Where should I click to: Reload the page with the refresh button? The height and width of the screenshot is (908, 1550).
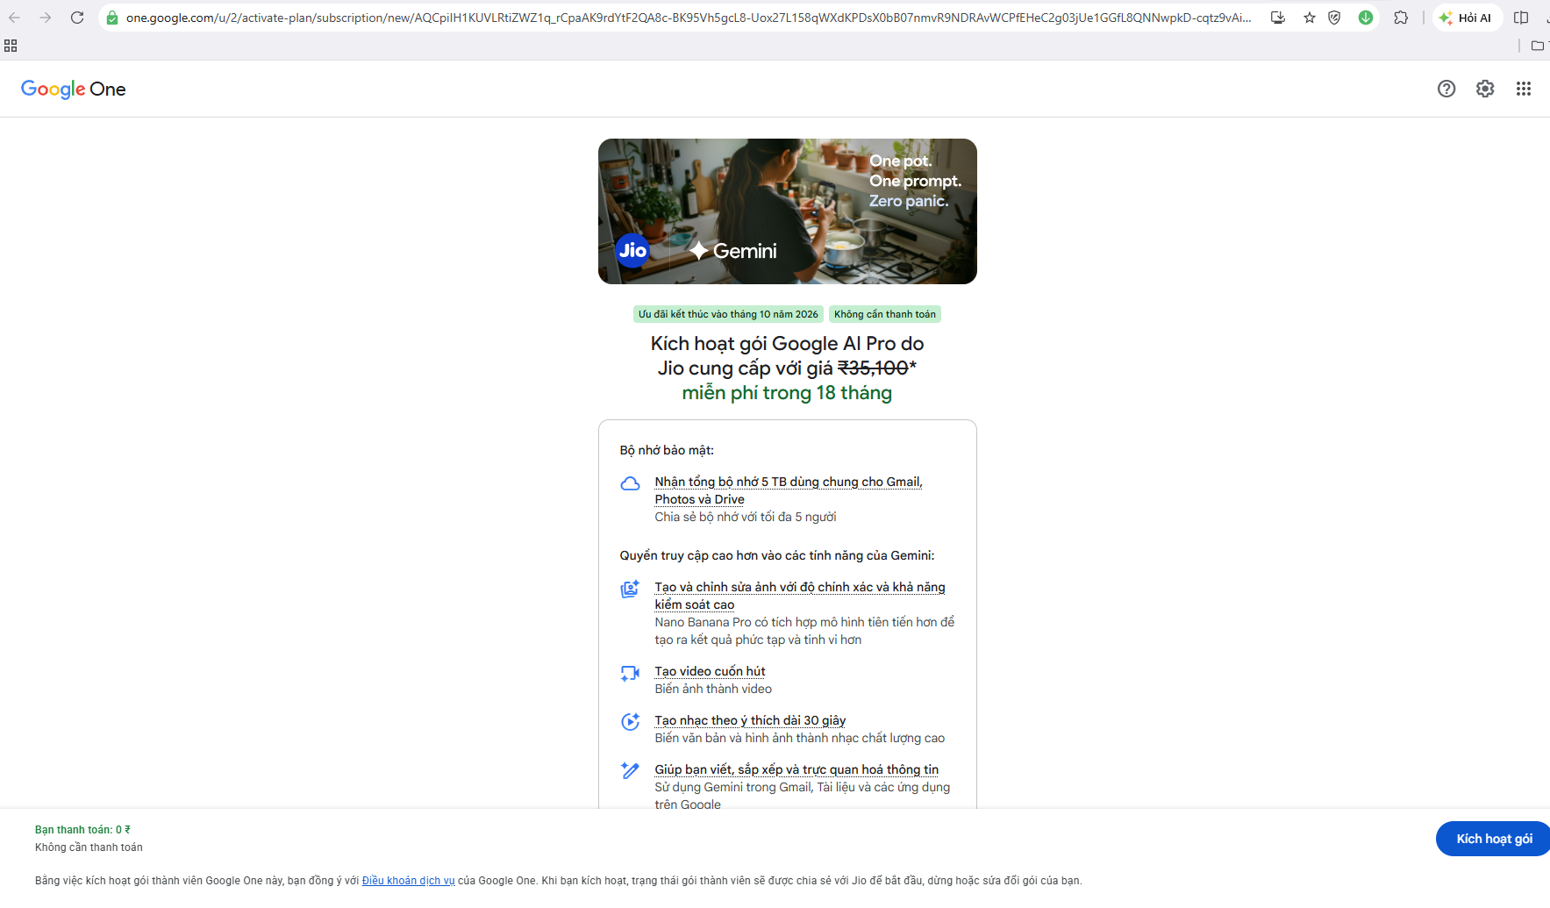tap(77, 18)
